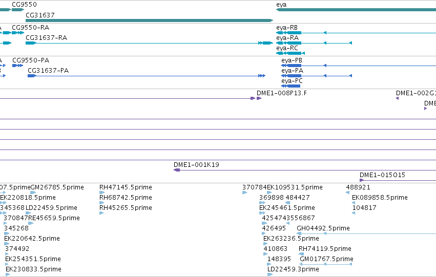
Task: Click the CG31637-RA transcript line
Action: 149,43
